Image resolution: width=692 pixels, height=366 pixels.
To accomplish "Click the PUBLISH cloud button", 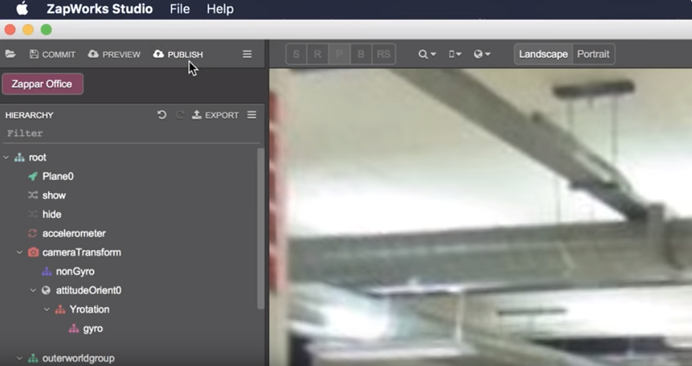I will [178, 54].
